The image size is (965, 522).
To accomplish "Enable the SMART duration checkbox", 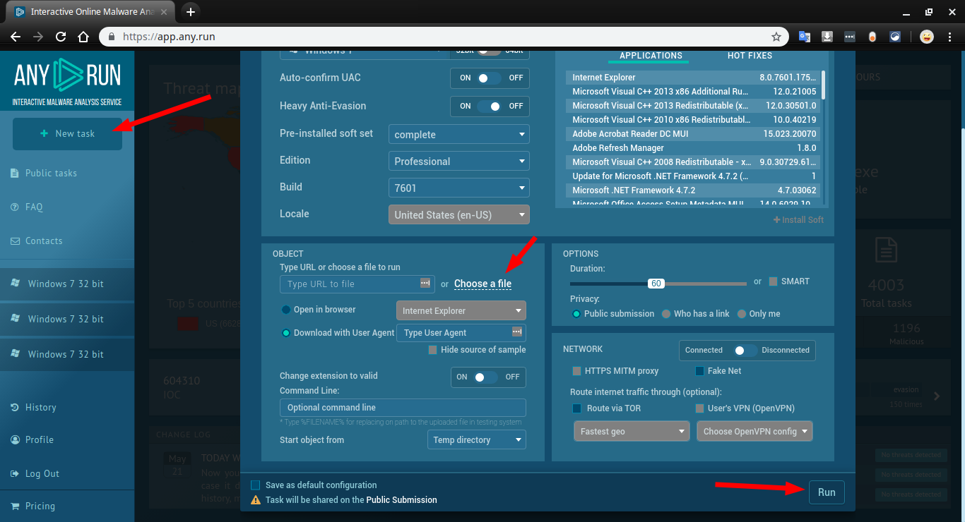I will (x=773, y=281).
